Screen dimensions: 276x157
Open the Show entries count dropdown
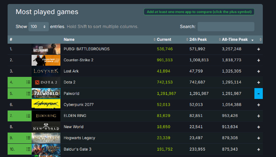[38, 26]
